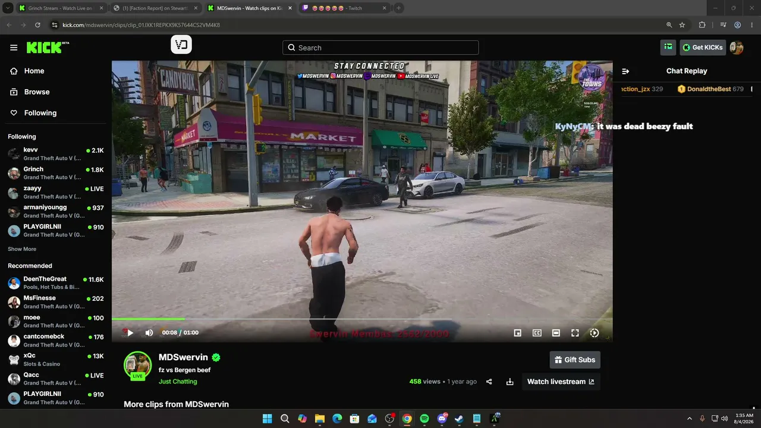Enter fullscreen video mode
Viewport: 761px width, 428px height.
click(x=575, y=333)
